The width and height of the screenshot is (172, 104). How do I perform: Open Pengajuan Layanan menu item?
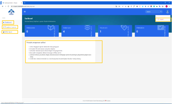10,27
